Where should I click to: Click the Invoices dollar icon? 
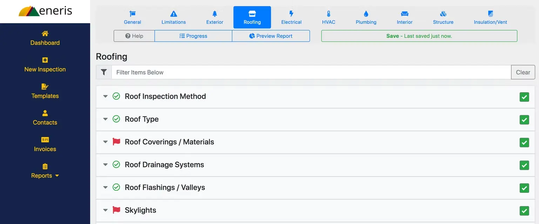click(45, 140)
